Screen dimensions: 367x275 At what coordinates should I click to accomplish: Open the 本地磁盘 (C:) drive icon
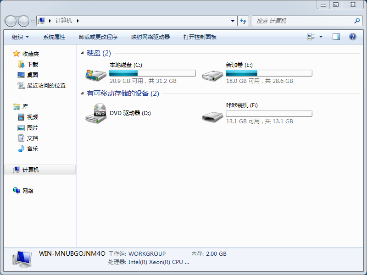coord(95,73)
